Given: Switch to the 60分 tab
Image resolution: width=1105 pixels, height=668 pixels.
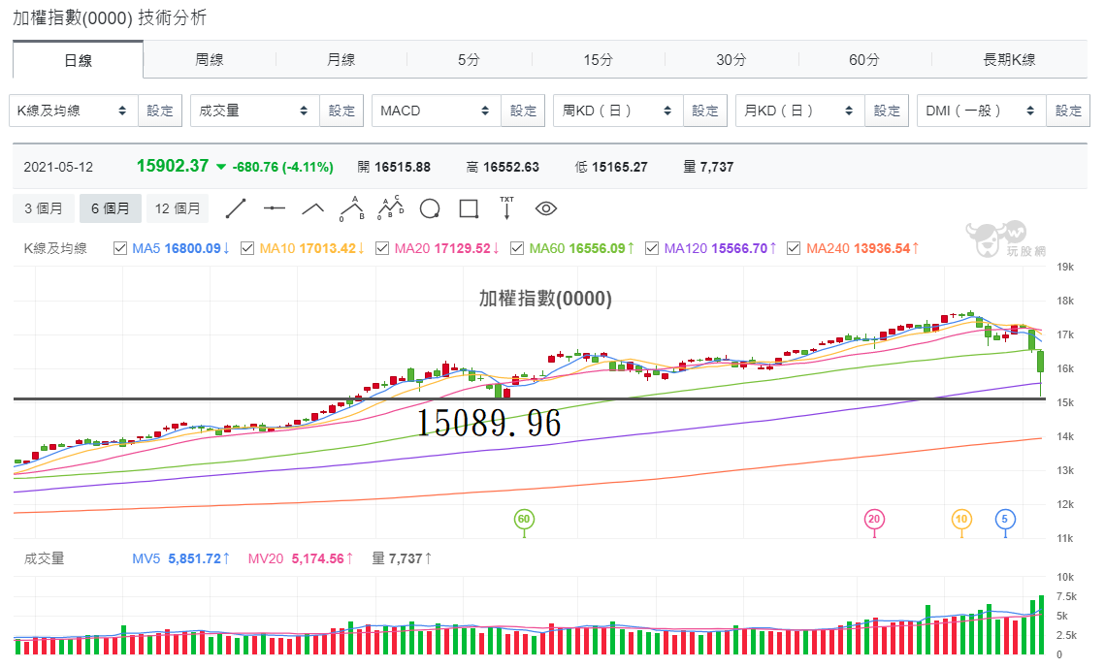Looking at the screenshot, I should coord(864,60).
